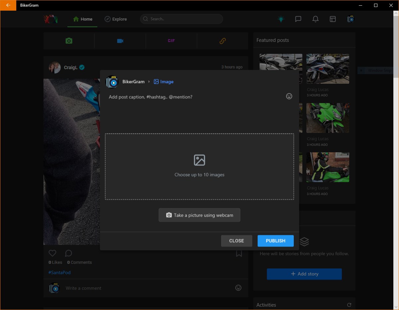Screen dimensions: 399x310
Task: Open the emoji picker in the comment box
Action: tap(238, 288)
